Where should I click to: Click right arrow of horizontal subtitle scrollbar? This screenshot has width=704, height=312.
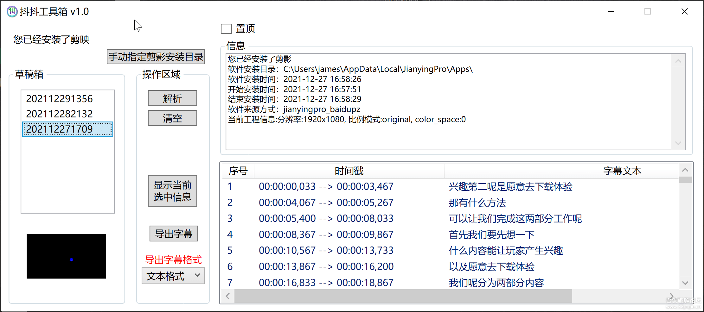(671, 296)
